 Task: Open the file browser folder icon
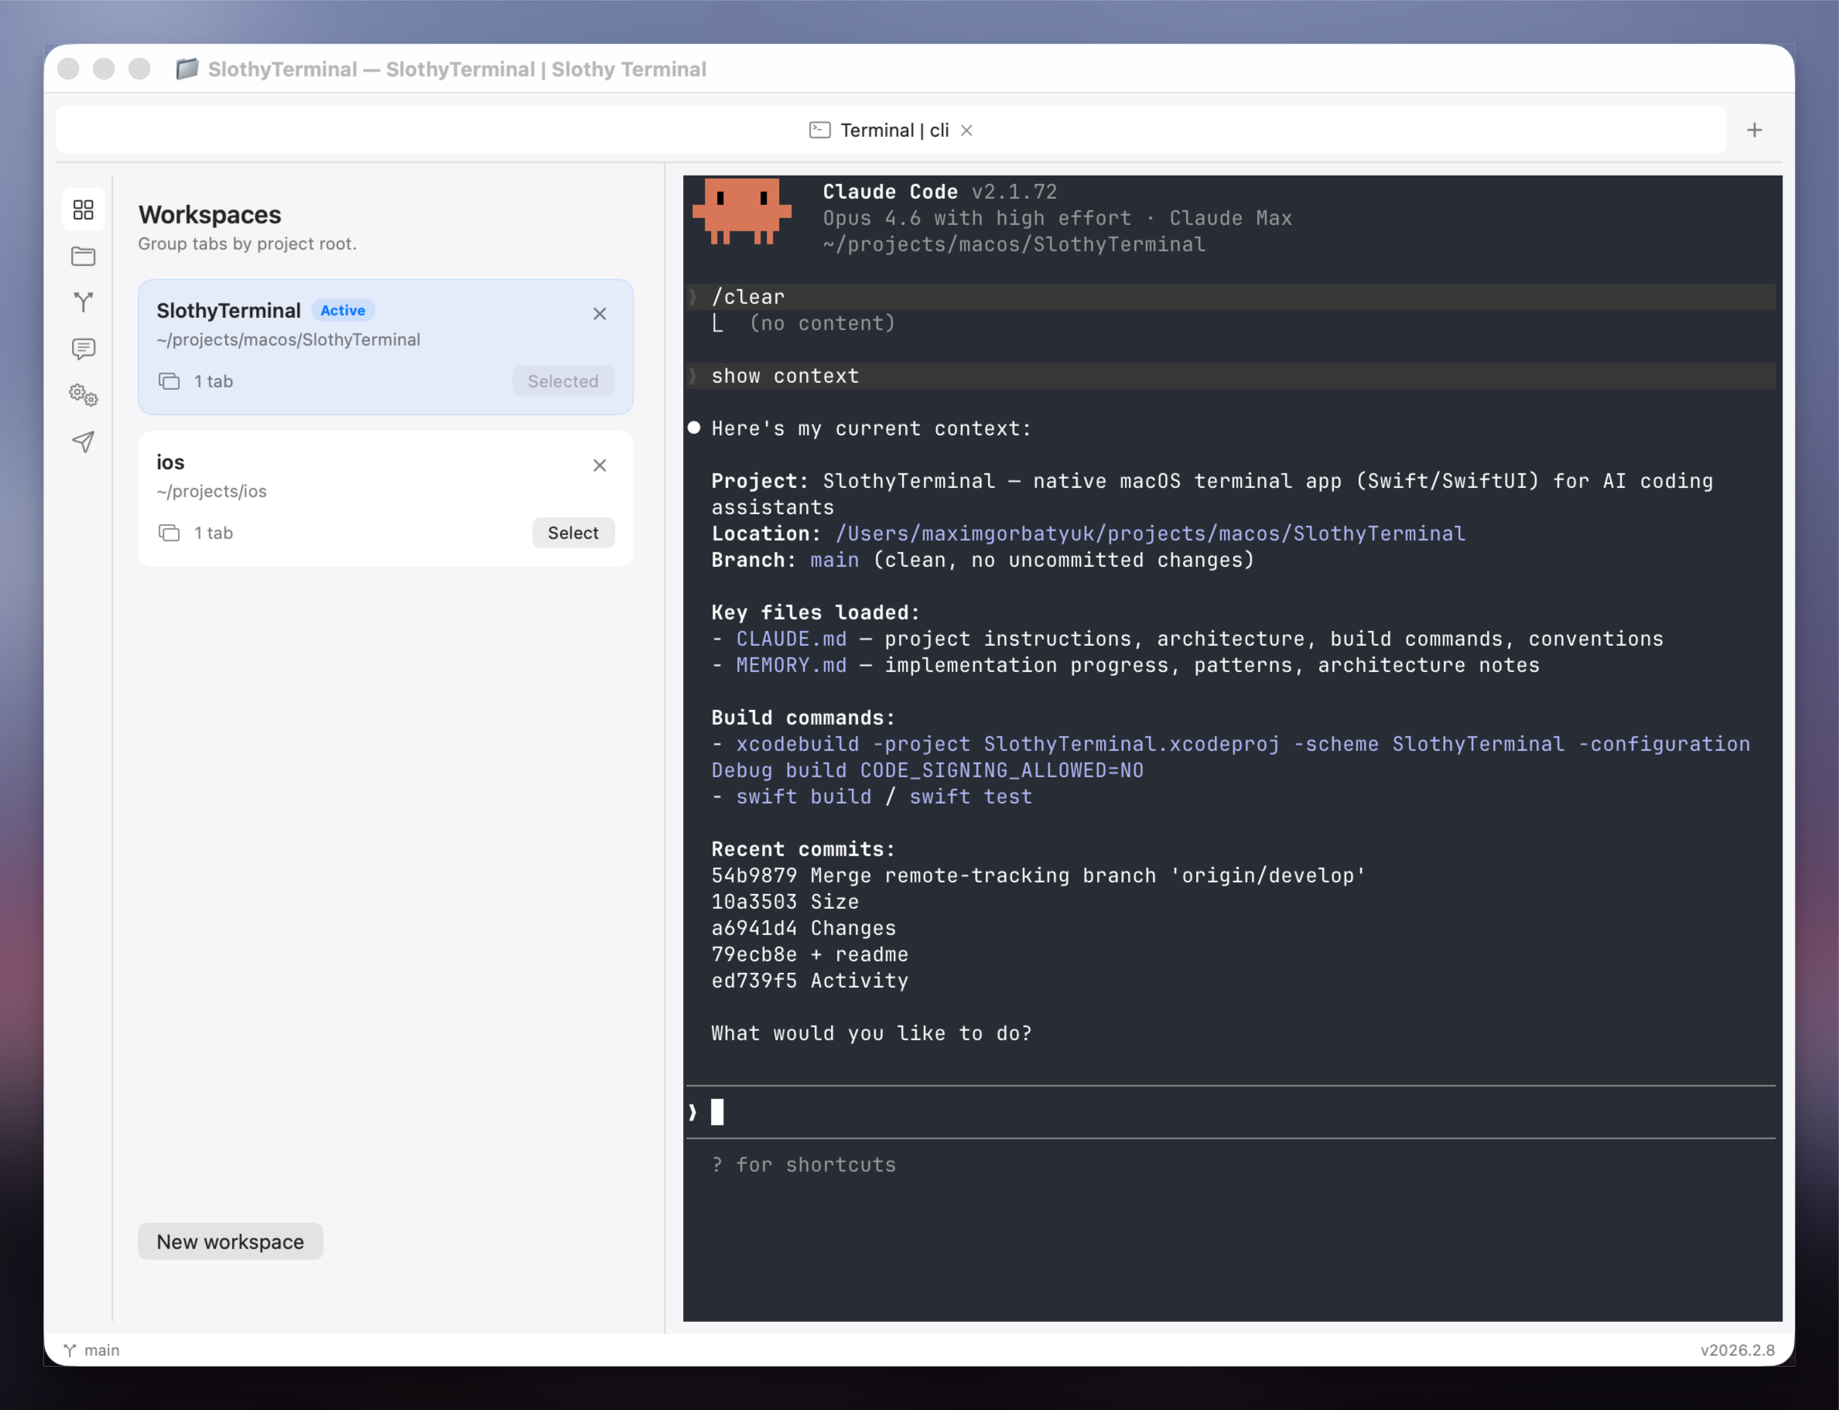(x=83, y=256)
